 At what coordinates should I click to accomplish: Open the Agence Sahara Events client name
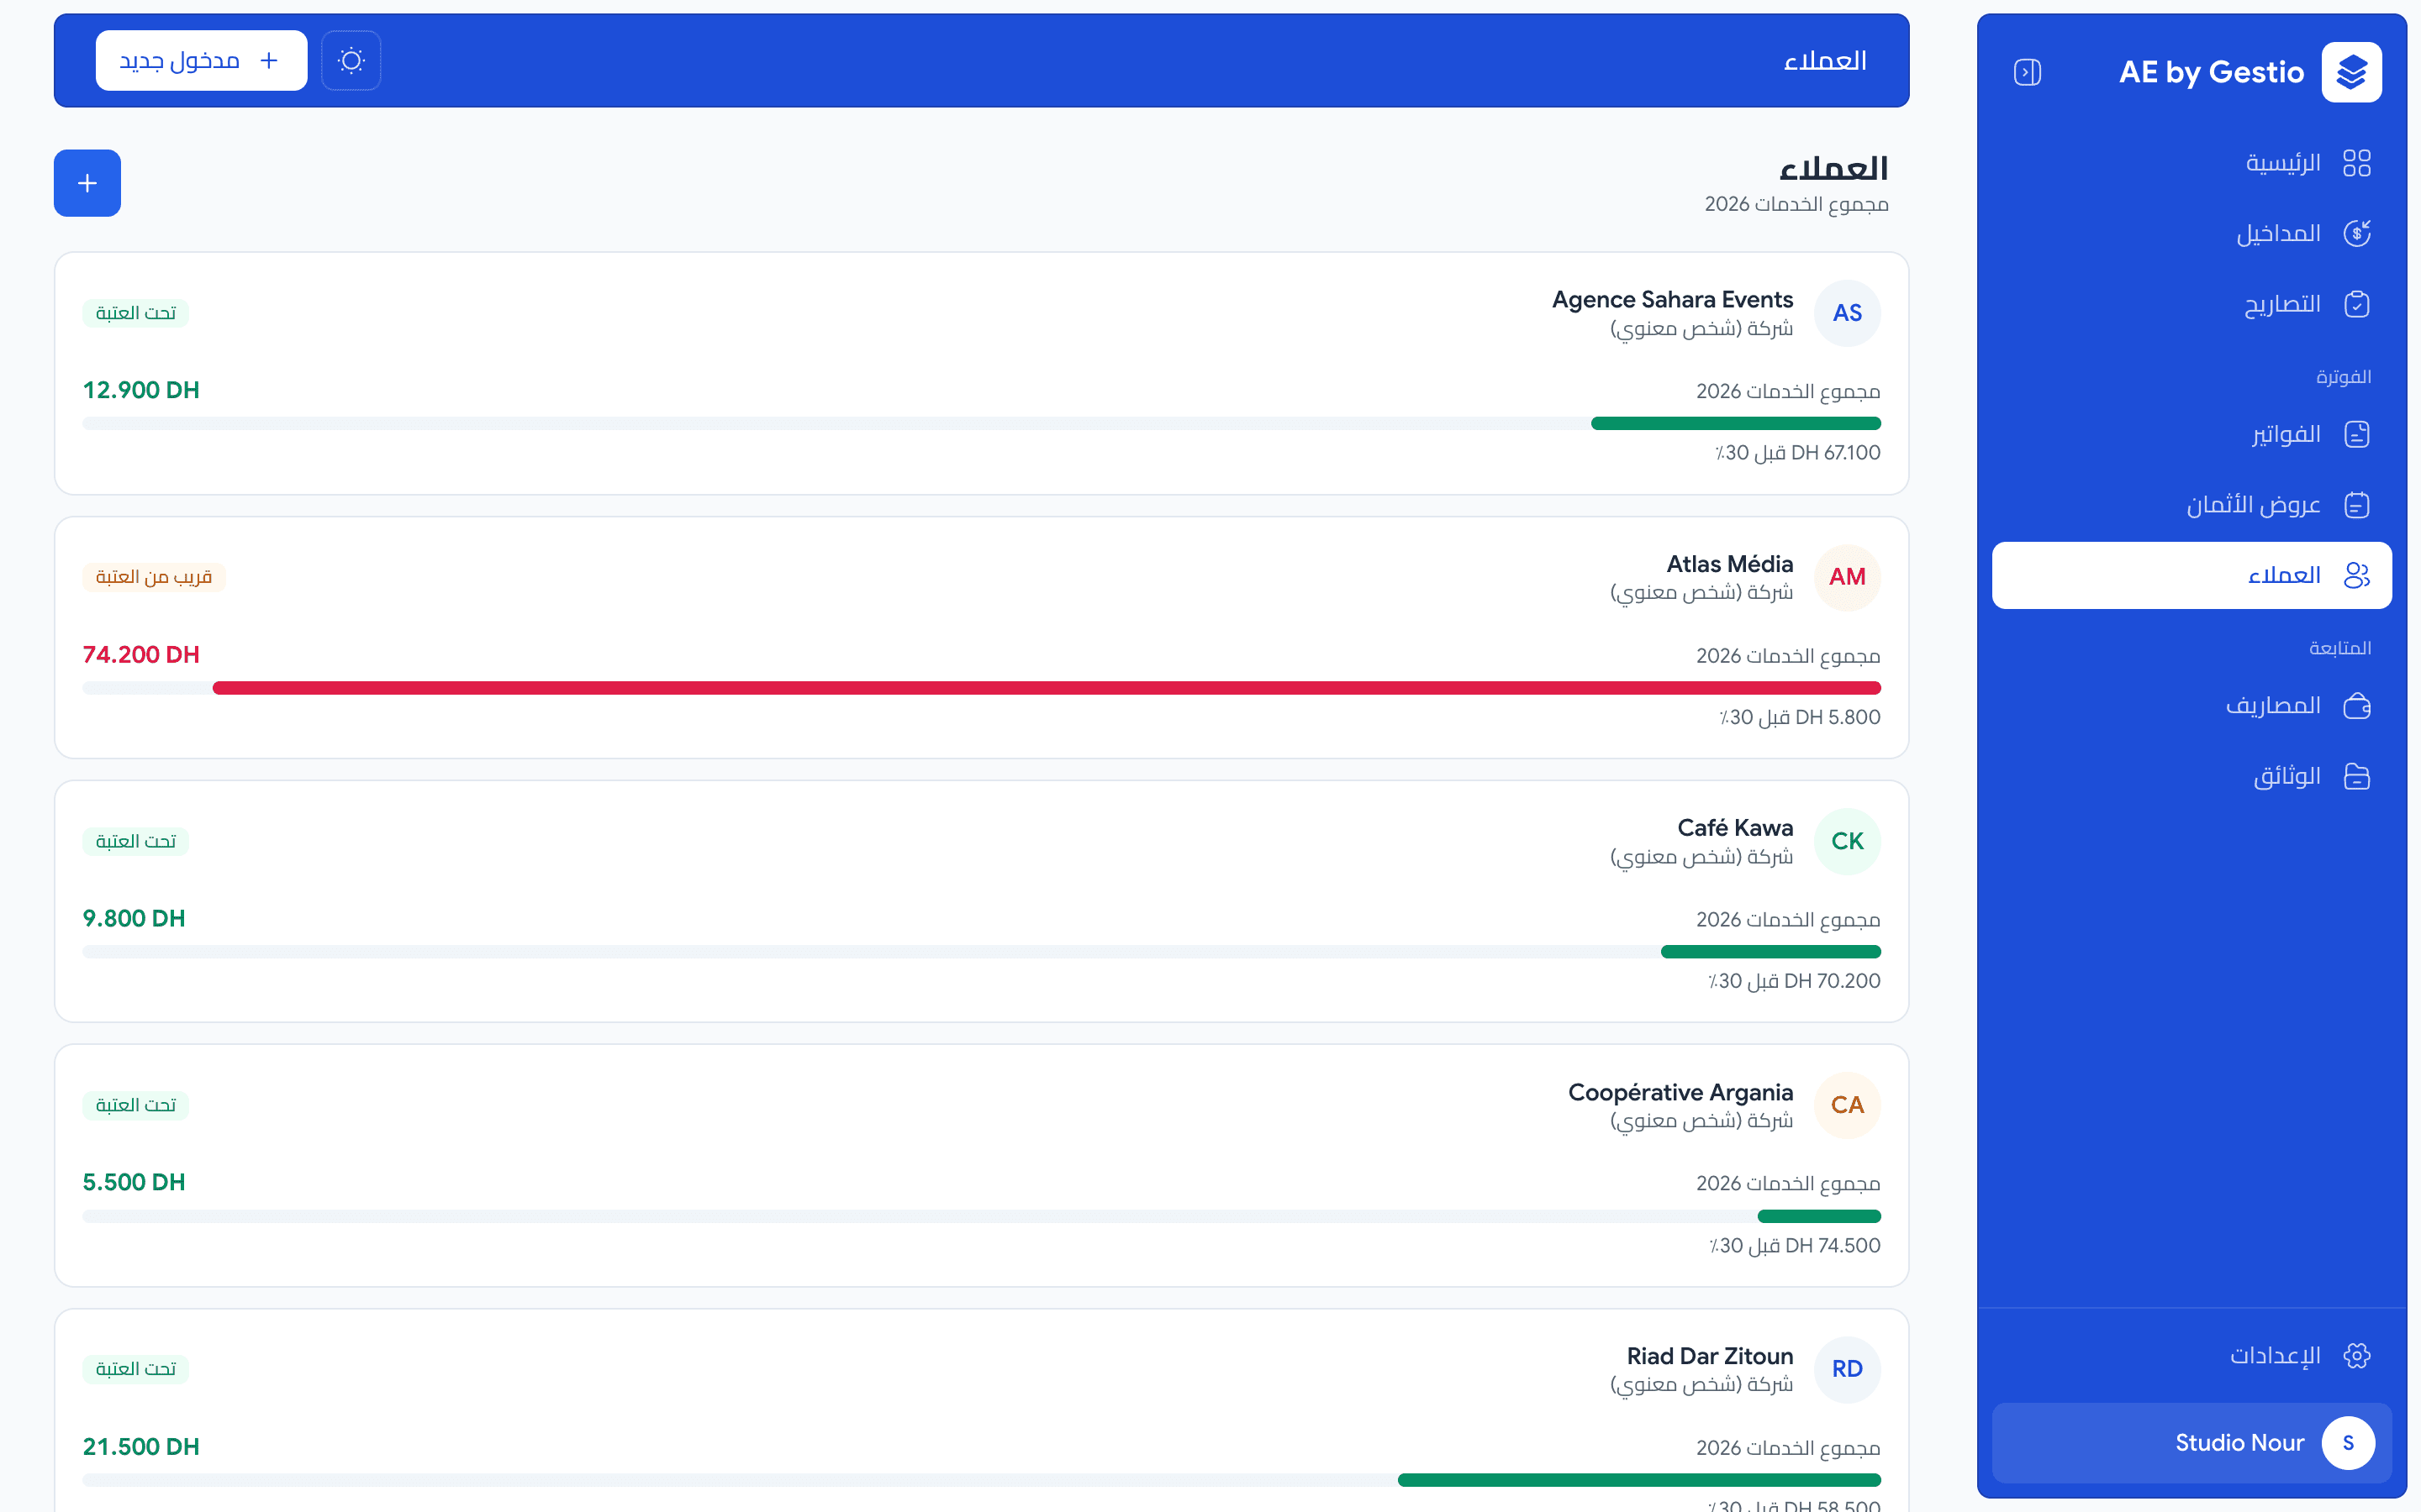(1672, 300)
